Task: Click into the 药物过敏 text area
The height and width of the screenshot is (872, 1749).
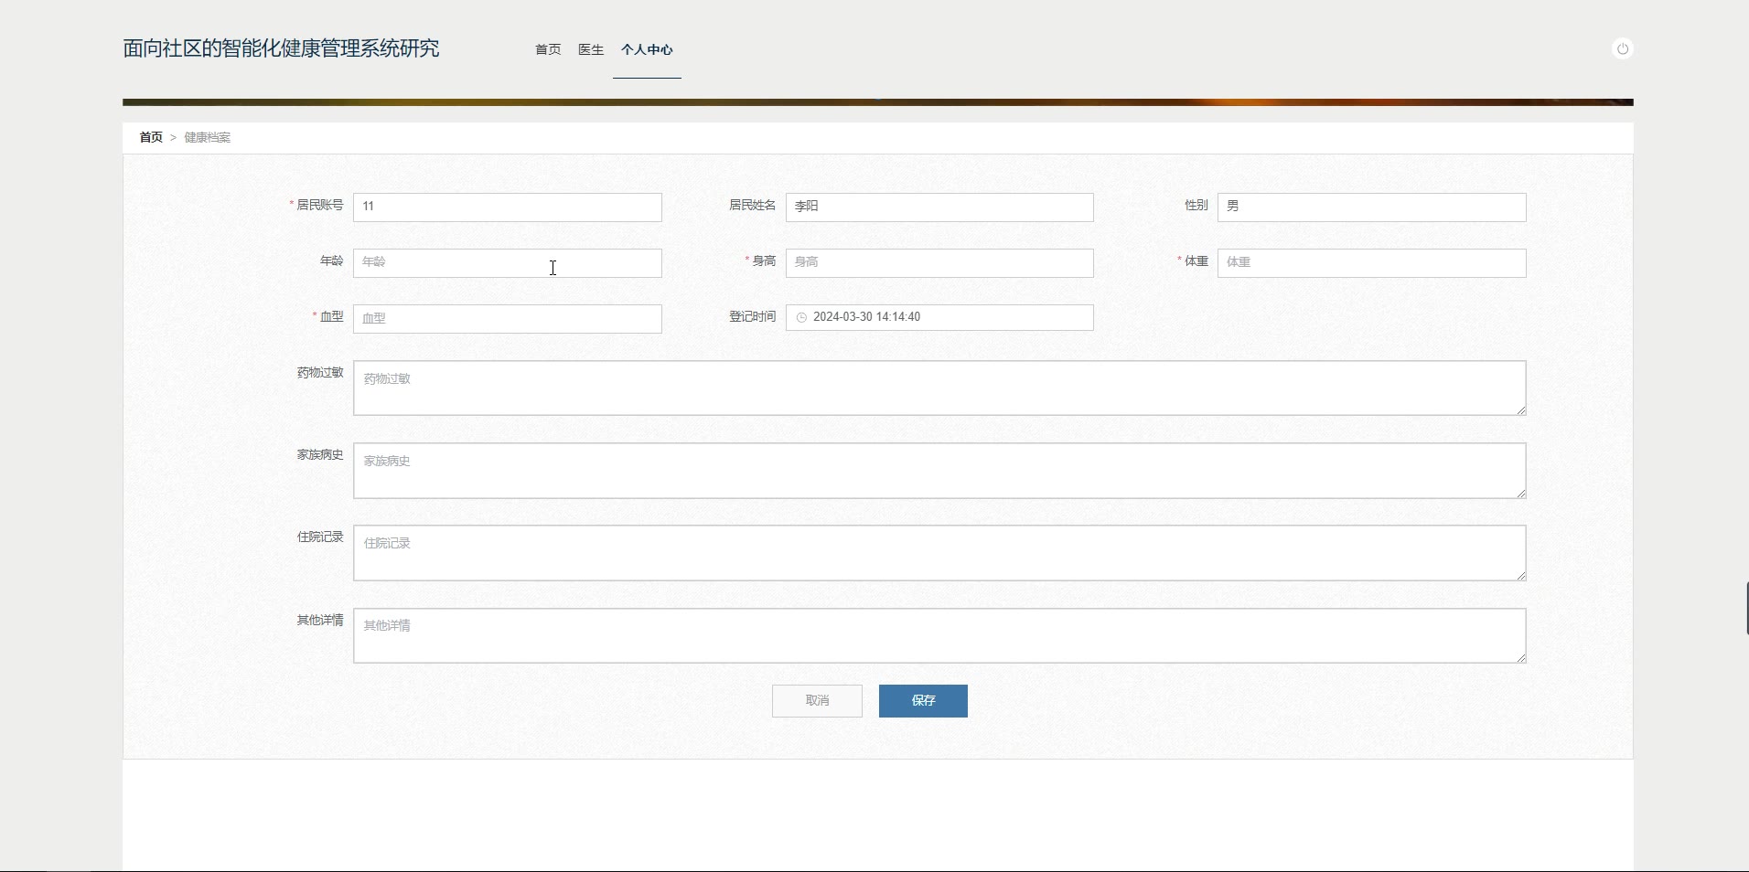Action: [939, 388]
